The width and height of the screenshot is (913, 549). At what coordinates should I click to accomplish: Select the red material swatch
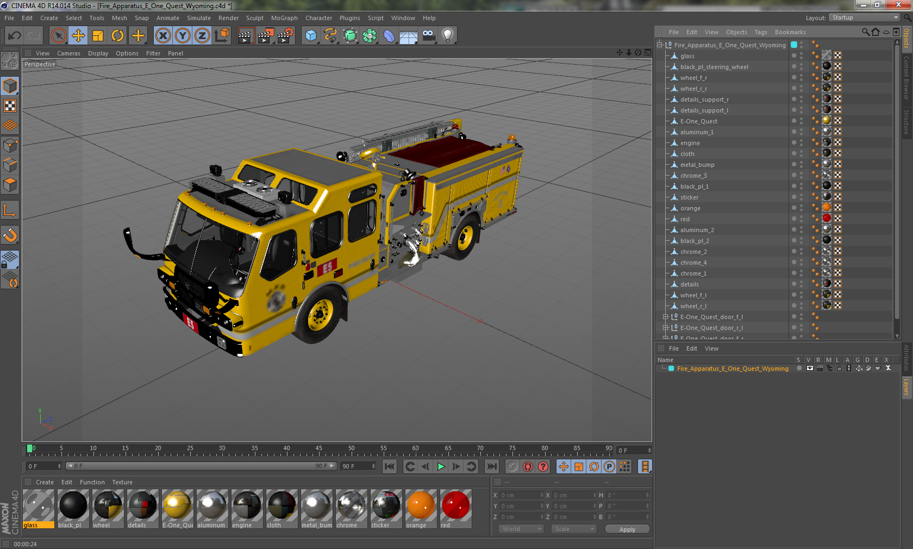pyautogui.click(x=456, y=509)
